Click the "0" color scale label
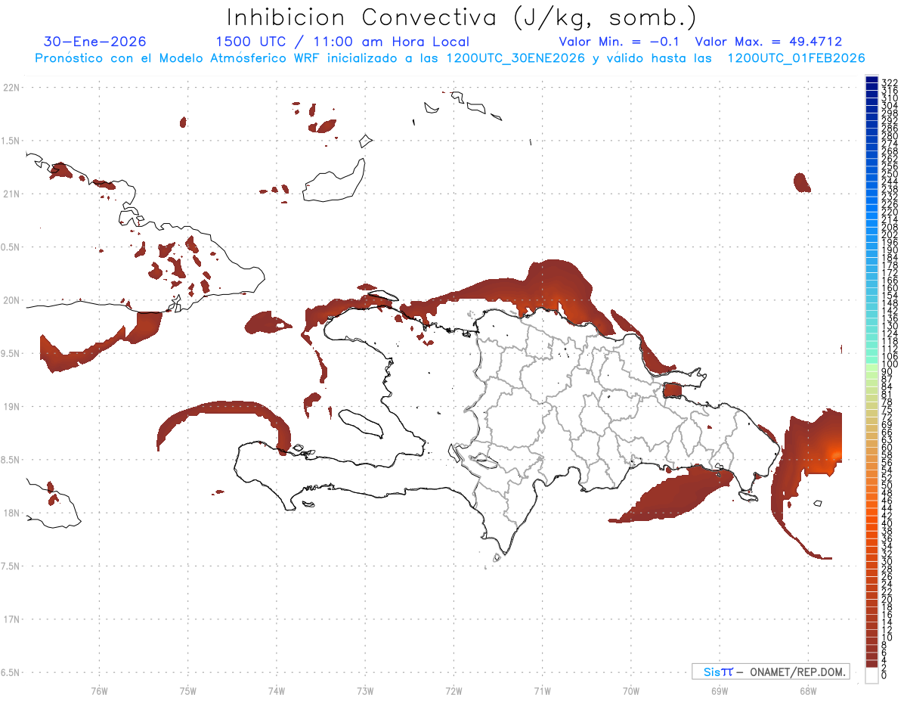Viewport: 907px width, 701px height. pos(884,675)
